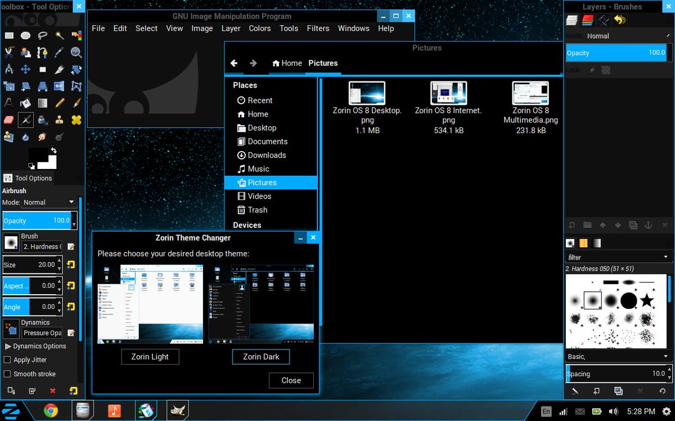Go to Home in file manager path bar

pyautogui.click(x=287, y=63)
